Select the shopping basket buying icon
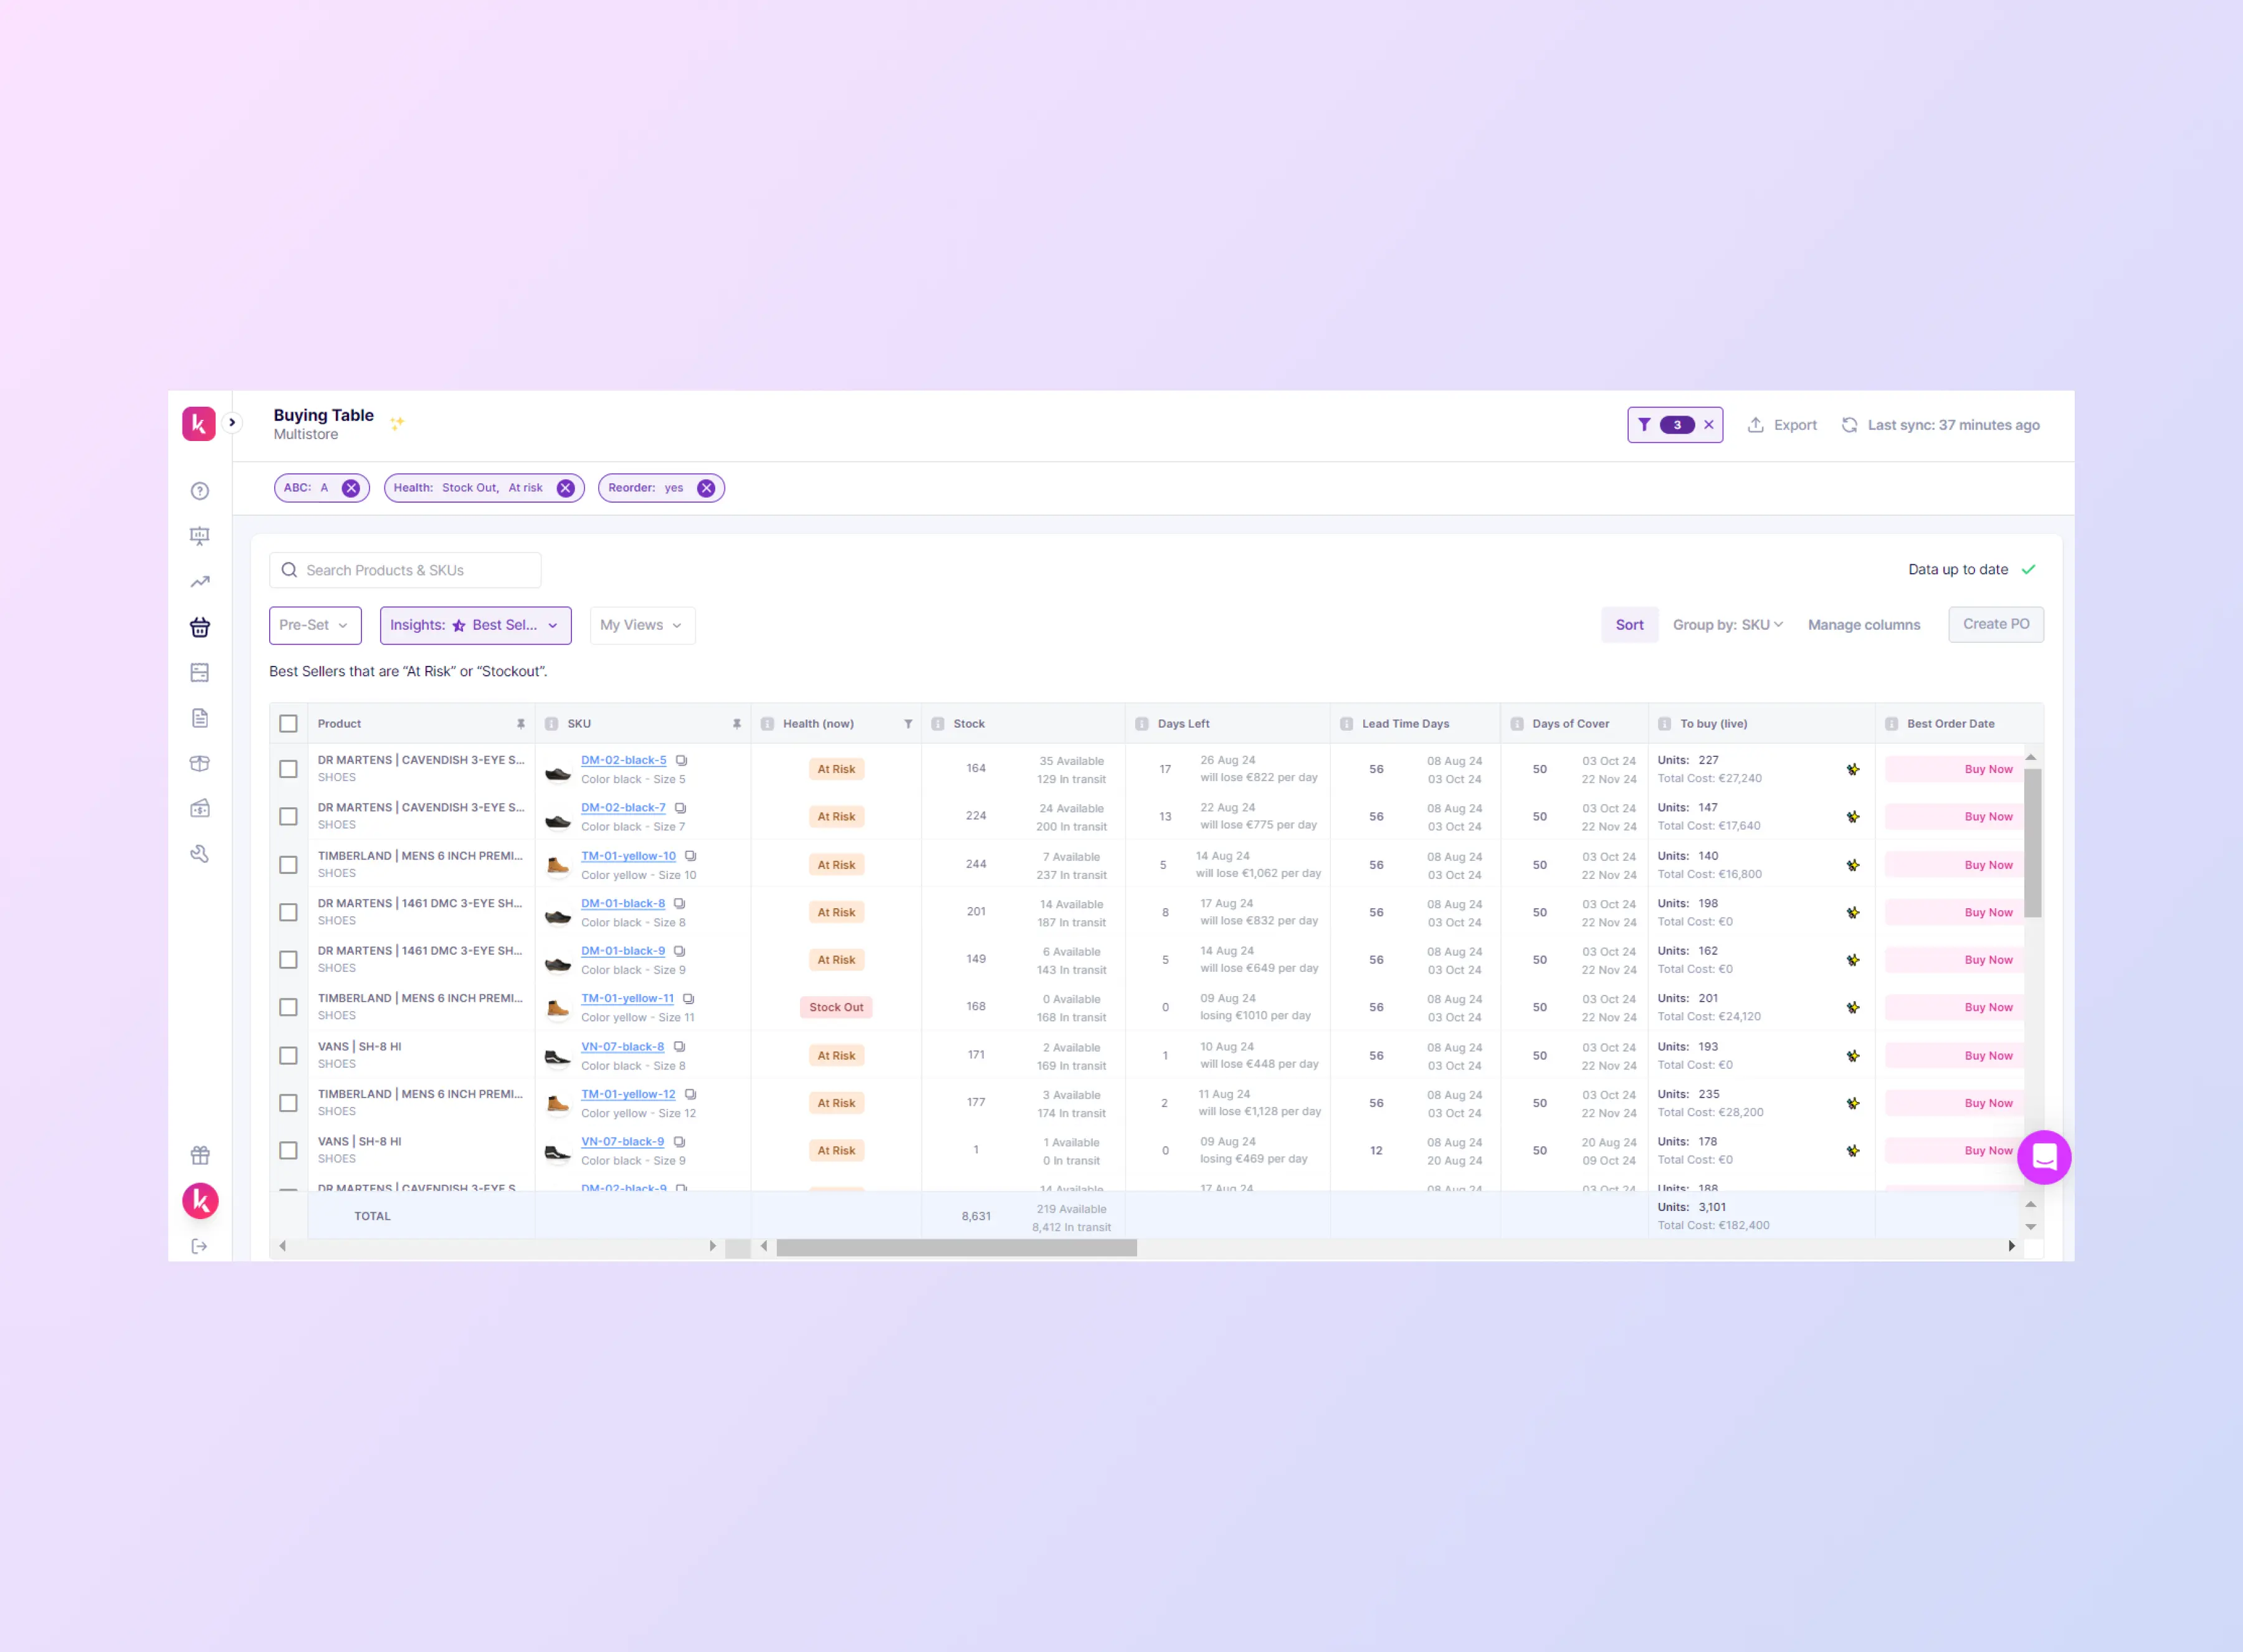This screenshot has height=1652, width=2243. (x=200, y=627)
